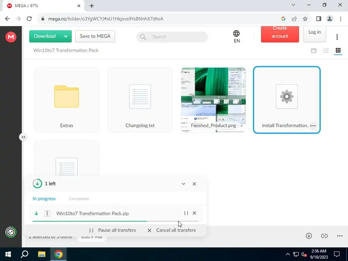The height and width of the screenshot is (261, 348).
Task: Open the Windows notification center
Action: pyautogui.click(x=337, y=254)
